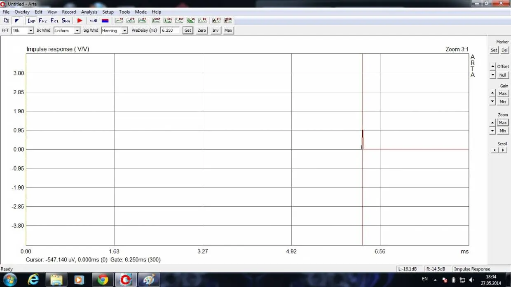Show FR frequency response graph
This screenshot has width=511, height=287.
[119, 20]
